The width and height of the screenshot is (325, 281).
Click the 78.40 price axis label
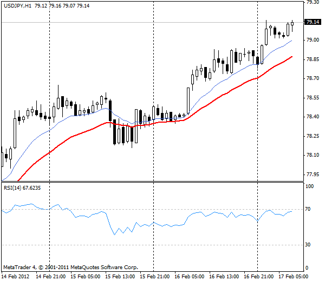coord(313,117)
